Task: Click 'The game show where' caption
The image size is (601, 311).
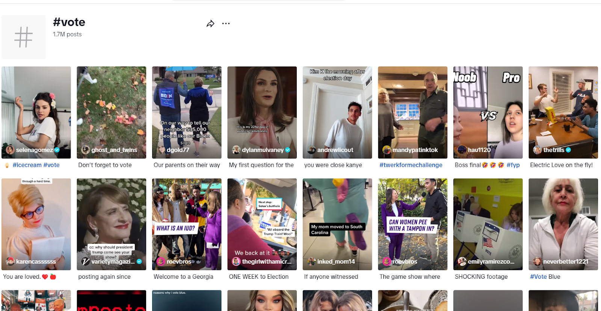Action: point(410,276)
